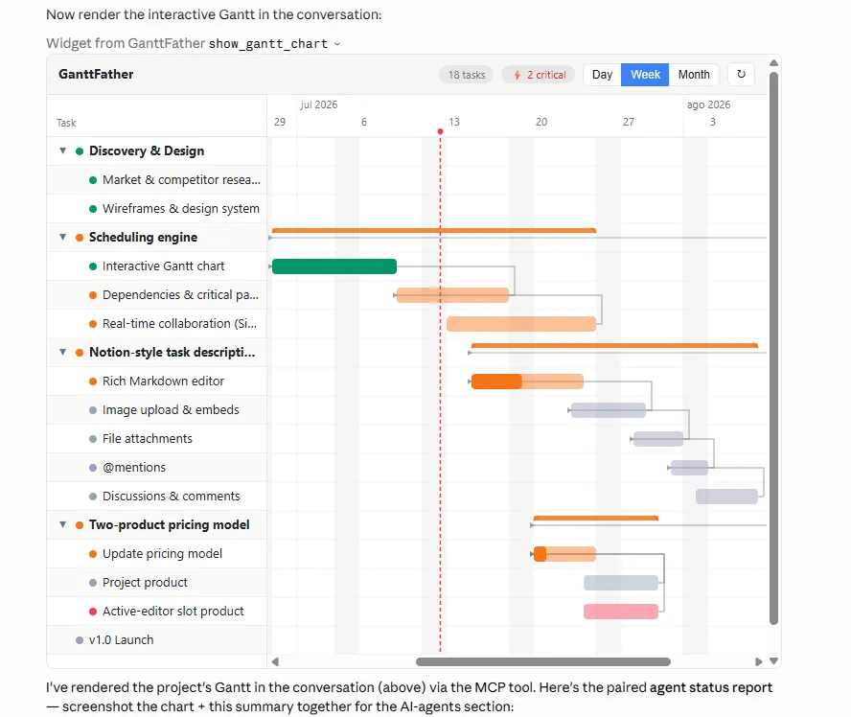Viewport: 851px width, 717px height.
Task: Click the horizontal scrollbar thumb under the chart
Action: (543, 661)
